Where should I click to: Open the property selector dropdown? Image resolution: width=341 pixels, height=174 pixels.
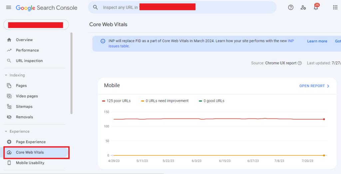(36, 25)
